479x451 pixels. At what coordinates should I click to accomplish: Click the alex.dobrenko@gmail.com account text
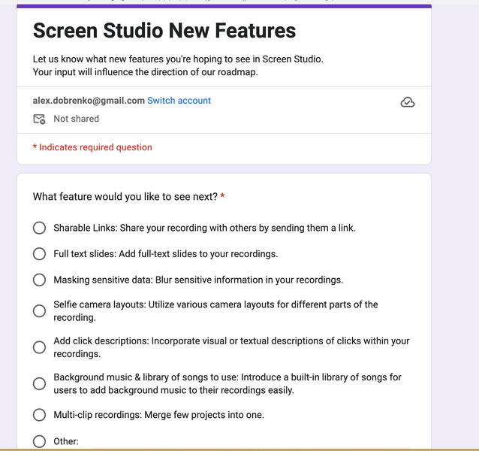coord(89,101)
